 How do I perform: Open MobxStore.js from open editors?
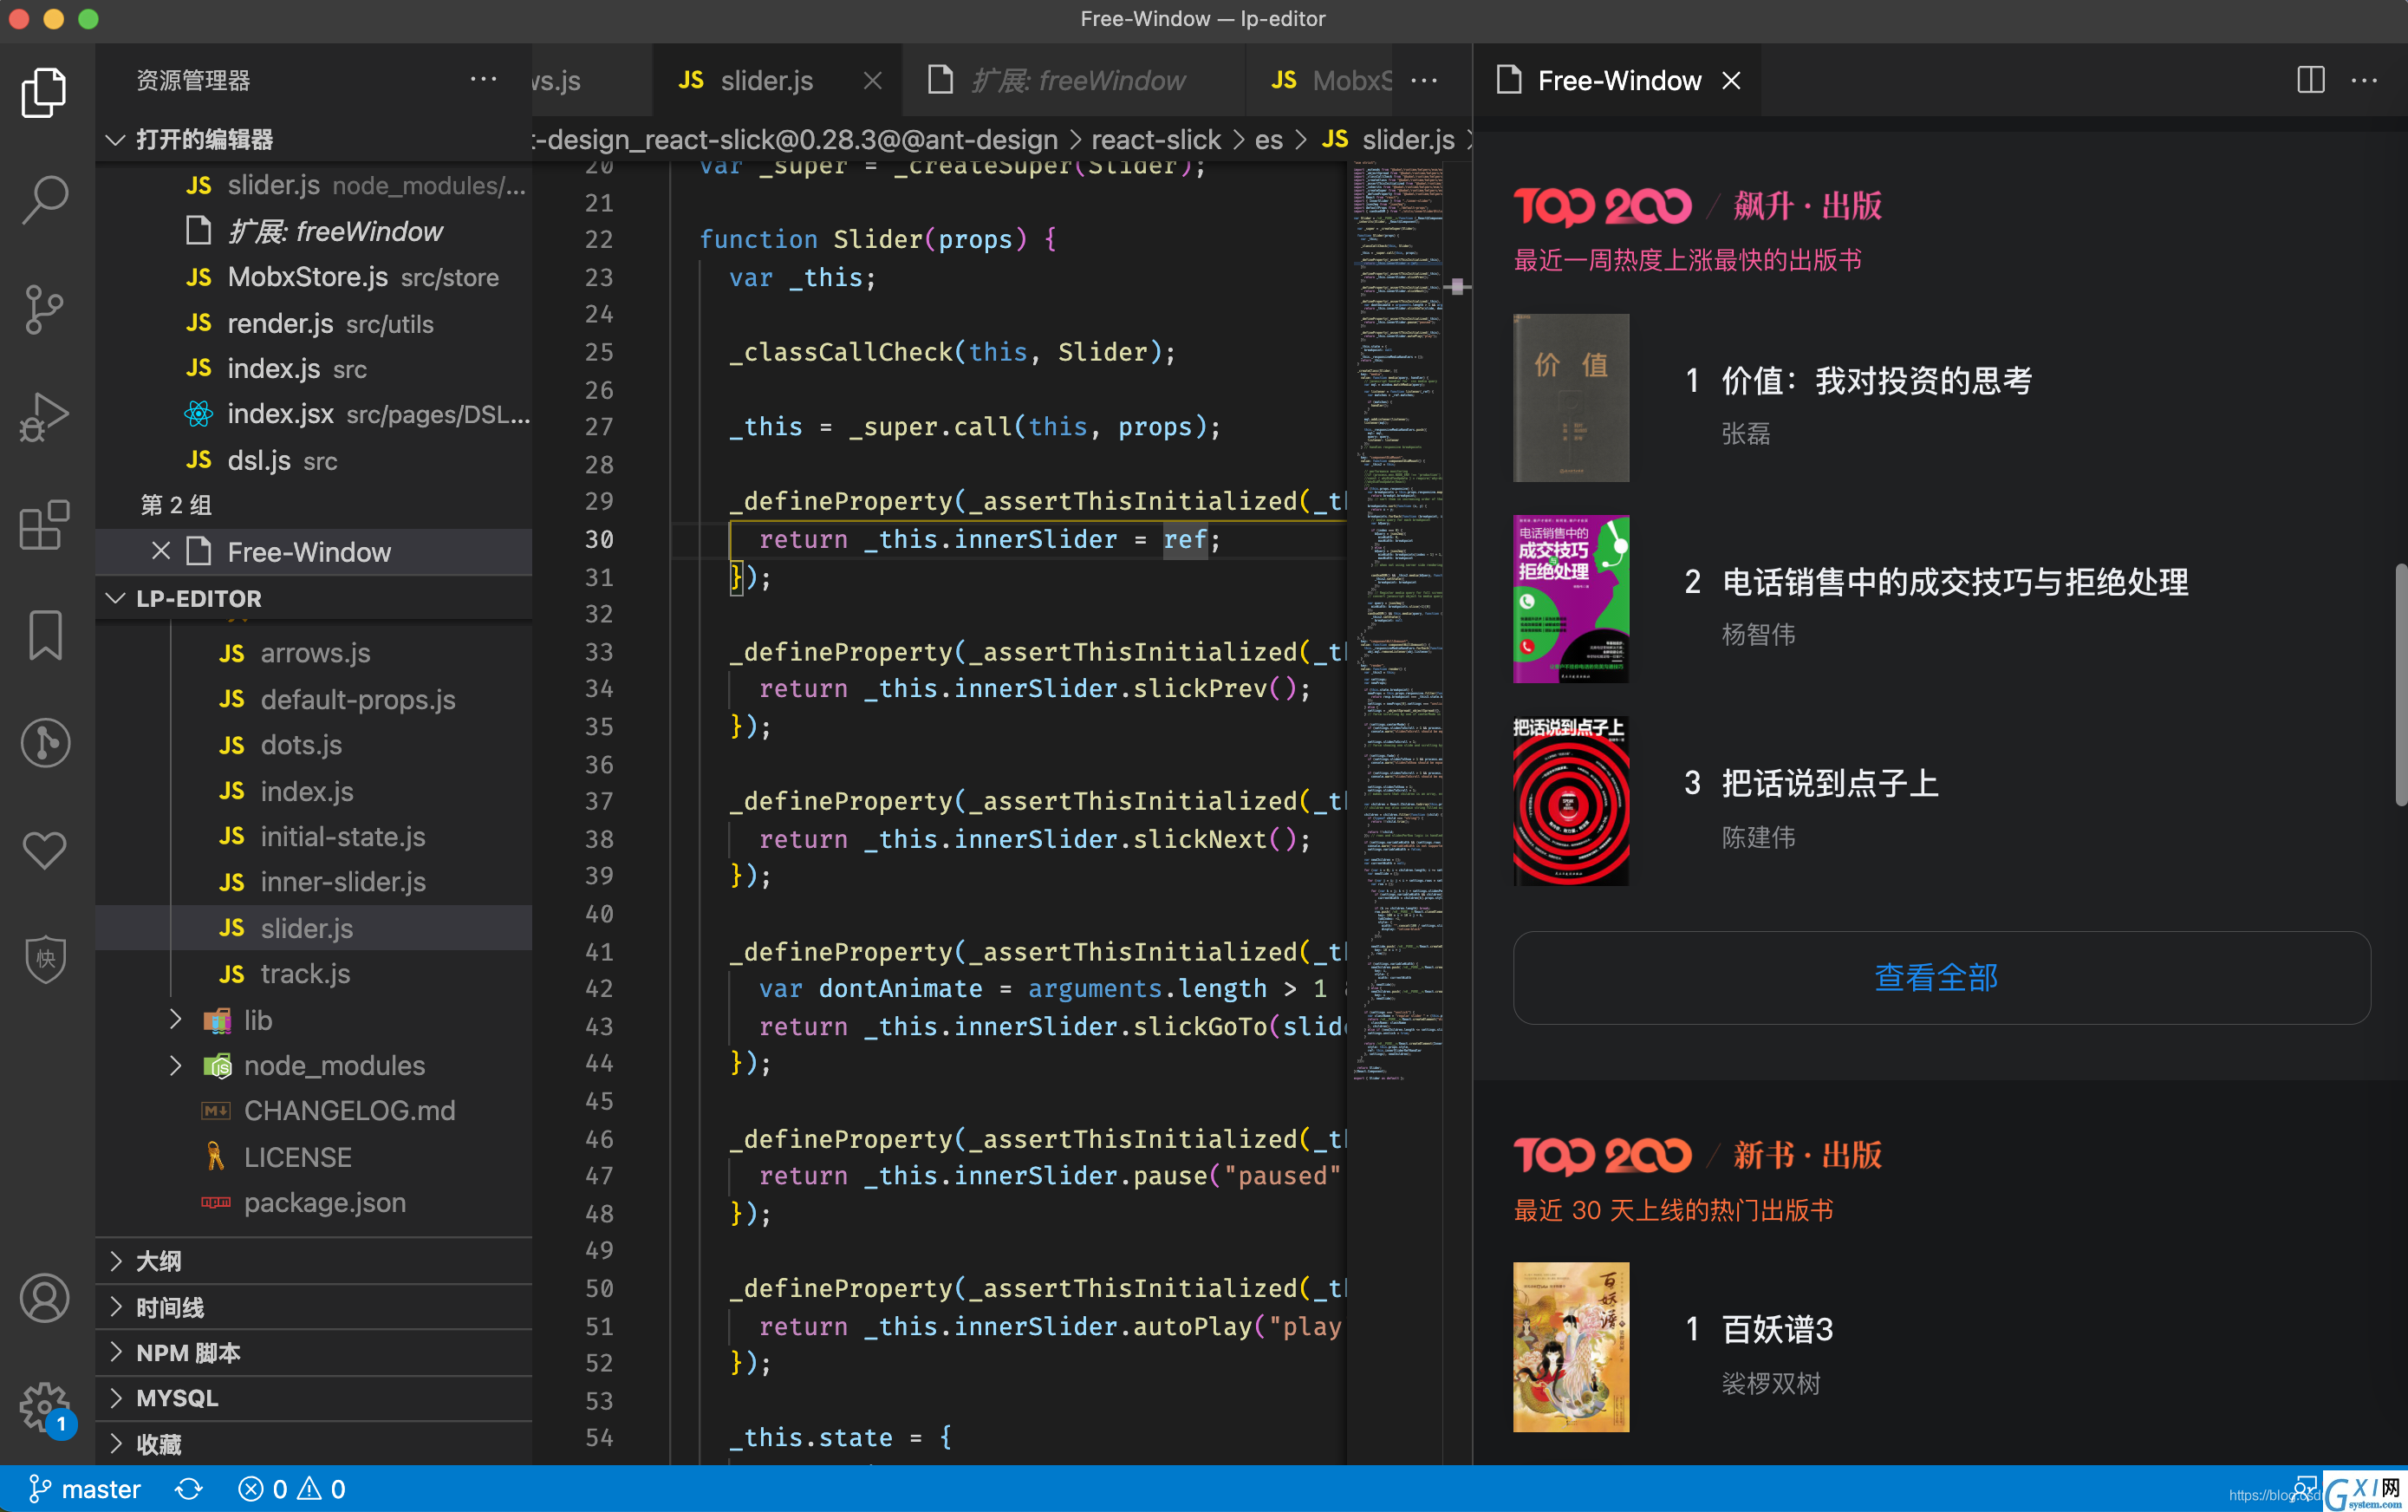pyautogui.click(x=314, y=277)
